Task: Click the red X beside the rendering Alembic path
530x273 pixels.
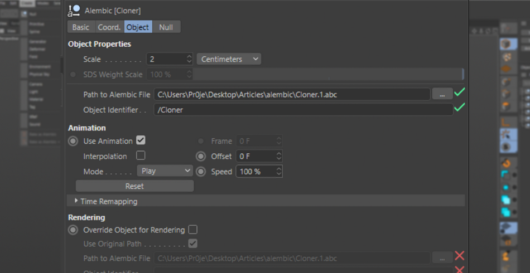Action: pyautogui.click(x=459, y=256)
